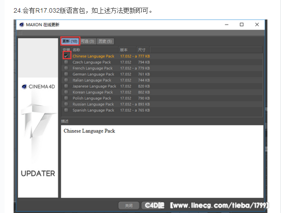Check the Russian Language Pack checkbox
This screenshot has height=213, width=281.
tap(66, 104)
